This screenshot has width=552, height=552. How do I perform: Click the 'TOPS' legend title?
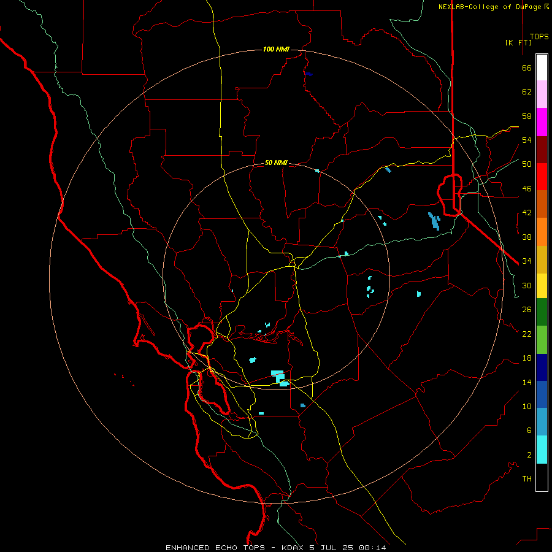point(539,37)
